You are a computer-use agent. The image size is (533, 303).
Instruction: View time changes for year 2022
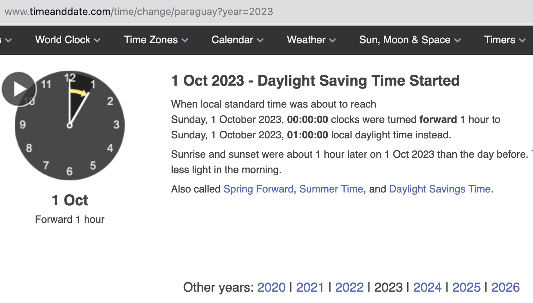[x=349, y=287]
